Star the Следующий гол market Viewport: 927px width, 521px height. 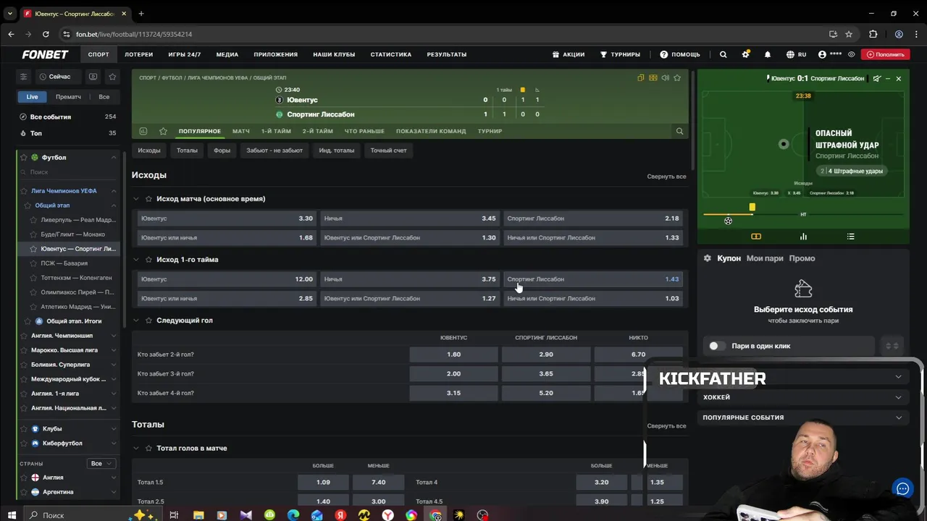click(x=148, y=321)
